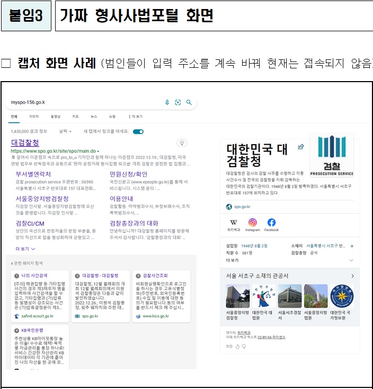Open the 서울중앙지방검찰청 sitelink
The image size is (373, 389).
[x=42, y=199]
